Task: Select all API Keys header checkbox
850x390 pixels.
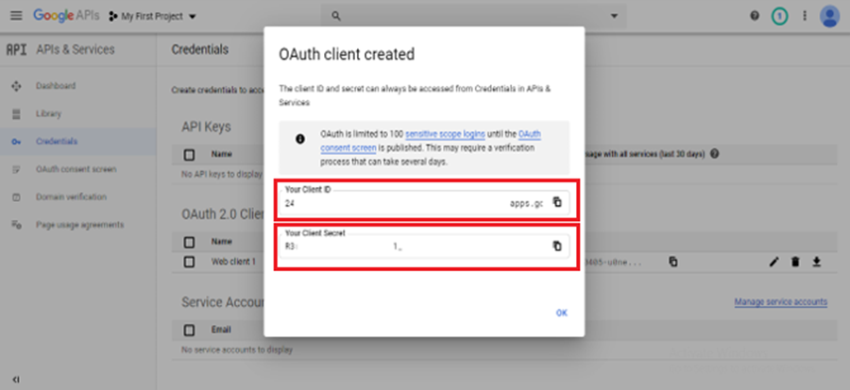Action: point(189,154)
